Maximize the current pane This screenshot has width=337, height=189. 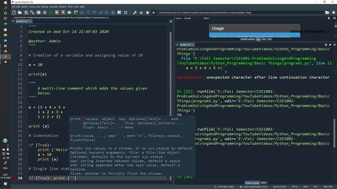120,13
